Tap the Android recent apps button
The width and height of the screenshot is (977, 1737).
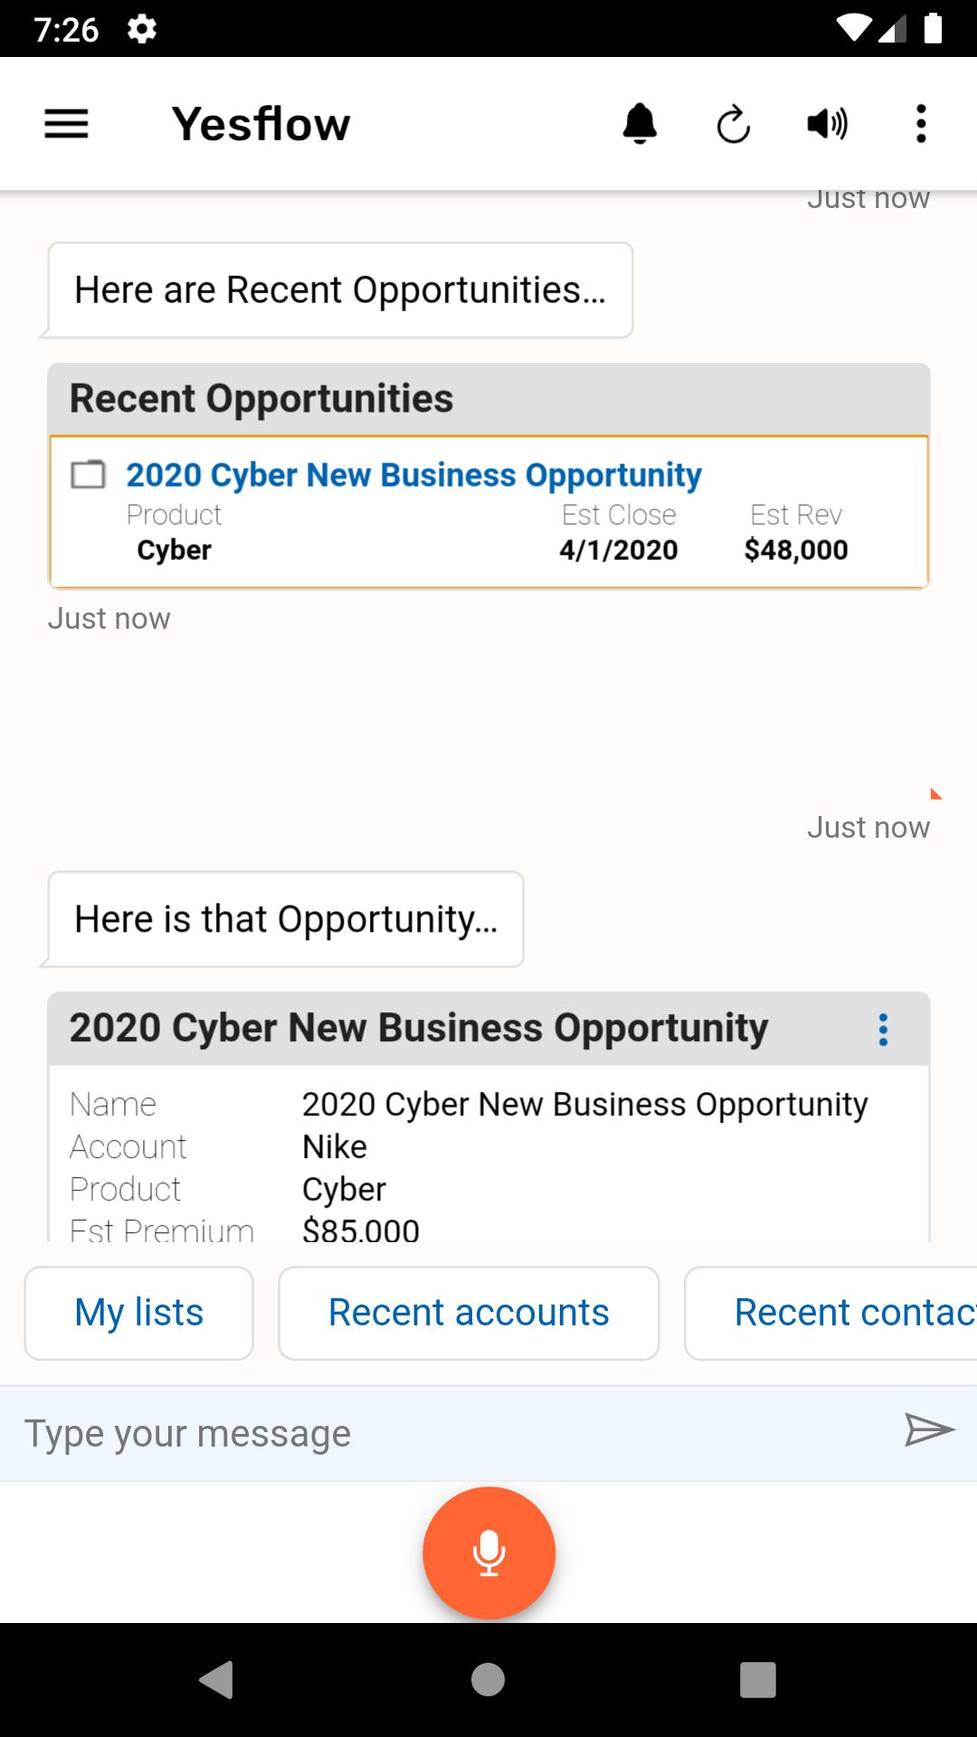pos(758,1679)
